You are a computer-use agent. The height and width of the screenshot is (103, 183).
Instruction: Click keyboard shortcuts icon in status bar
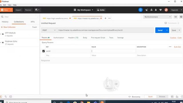click(x=177, y=97)
